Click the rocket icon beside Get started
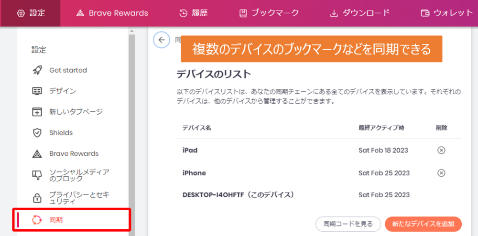Image resolution: width=478 pixels, height=236 pixels. pyautogui.click(x=37, y=70)
